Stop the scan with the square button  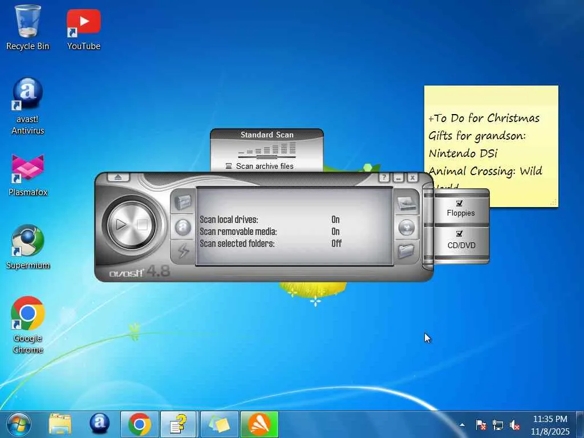pos(142,225)
